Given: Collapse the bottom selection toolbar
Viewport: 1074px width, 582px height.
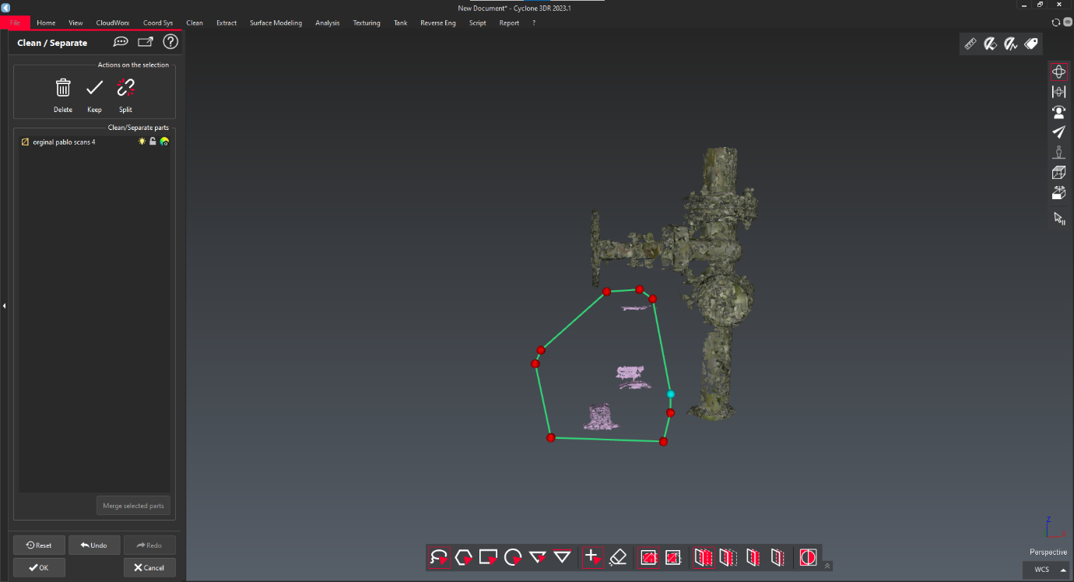Looking at the screenshot, I should tap(827, 566).
